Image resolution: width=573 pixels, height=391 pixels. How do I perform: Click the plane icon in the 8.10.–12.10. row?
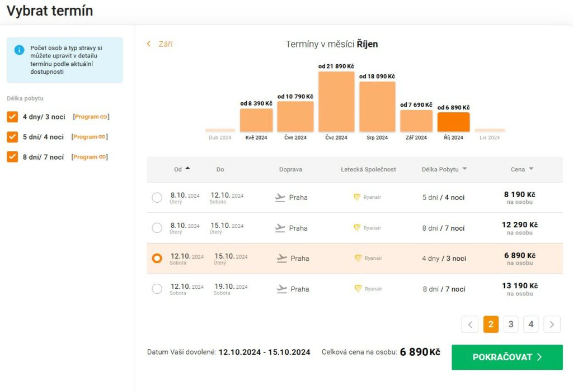coord(280,198)
